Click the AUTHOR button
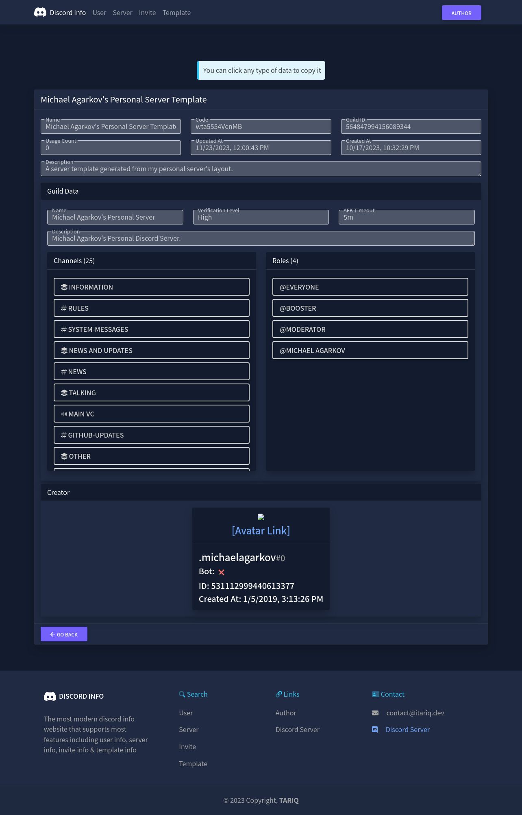The height and width of the screenshot is (815, 522). pyautogui.click(x=461, y=13)
